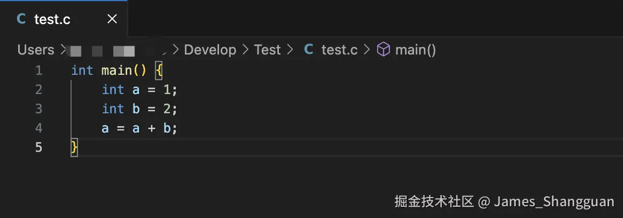Place cursor on the opening brace after main()
The image size is (623, 218).
[158, 70]
